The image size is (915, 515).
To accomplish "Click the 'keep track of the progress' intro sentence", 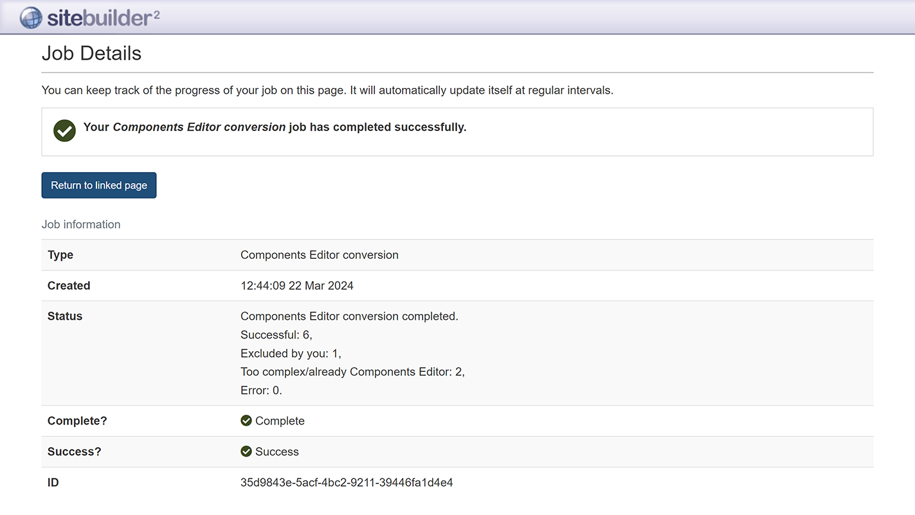I will coord(327,90).
